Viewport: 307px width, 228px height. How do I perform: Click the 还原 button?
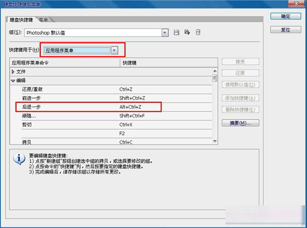pos(240,73)
